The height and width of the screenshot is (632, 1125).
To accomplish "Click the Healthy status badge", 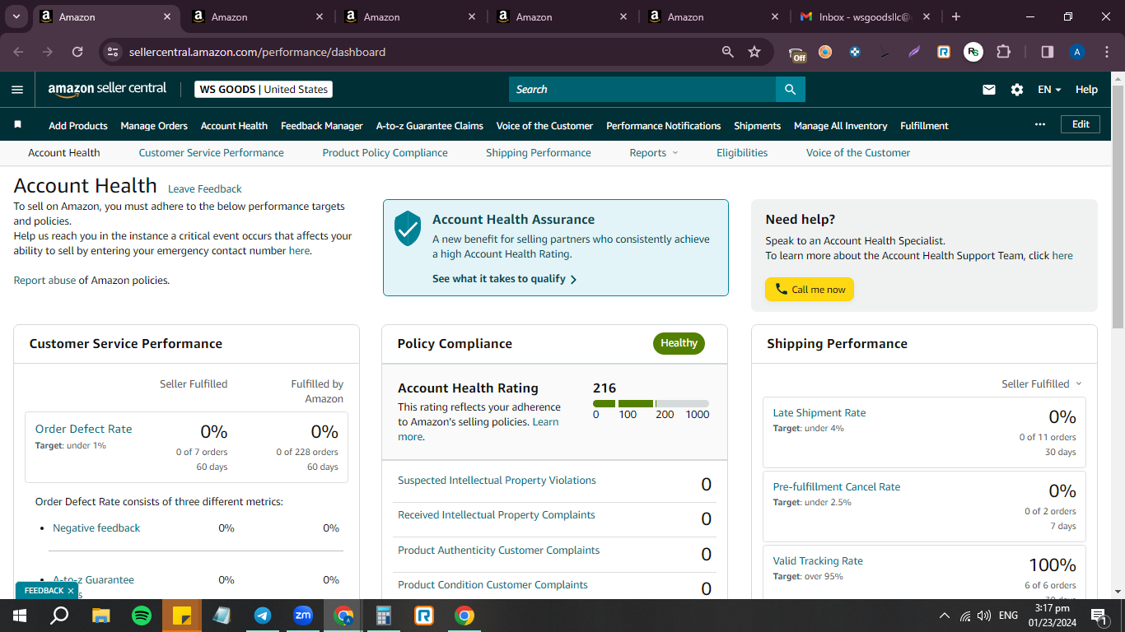I will tap(679, 343).
